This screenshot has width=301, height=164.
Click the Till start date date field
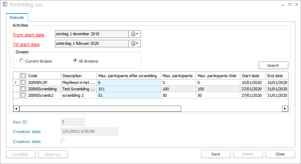[x=92, y=44]
